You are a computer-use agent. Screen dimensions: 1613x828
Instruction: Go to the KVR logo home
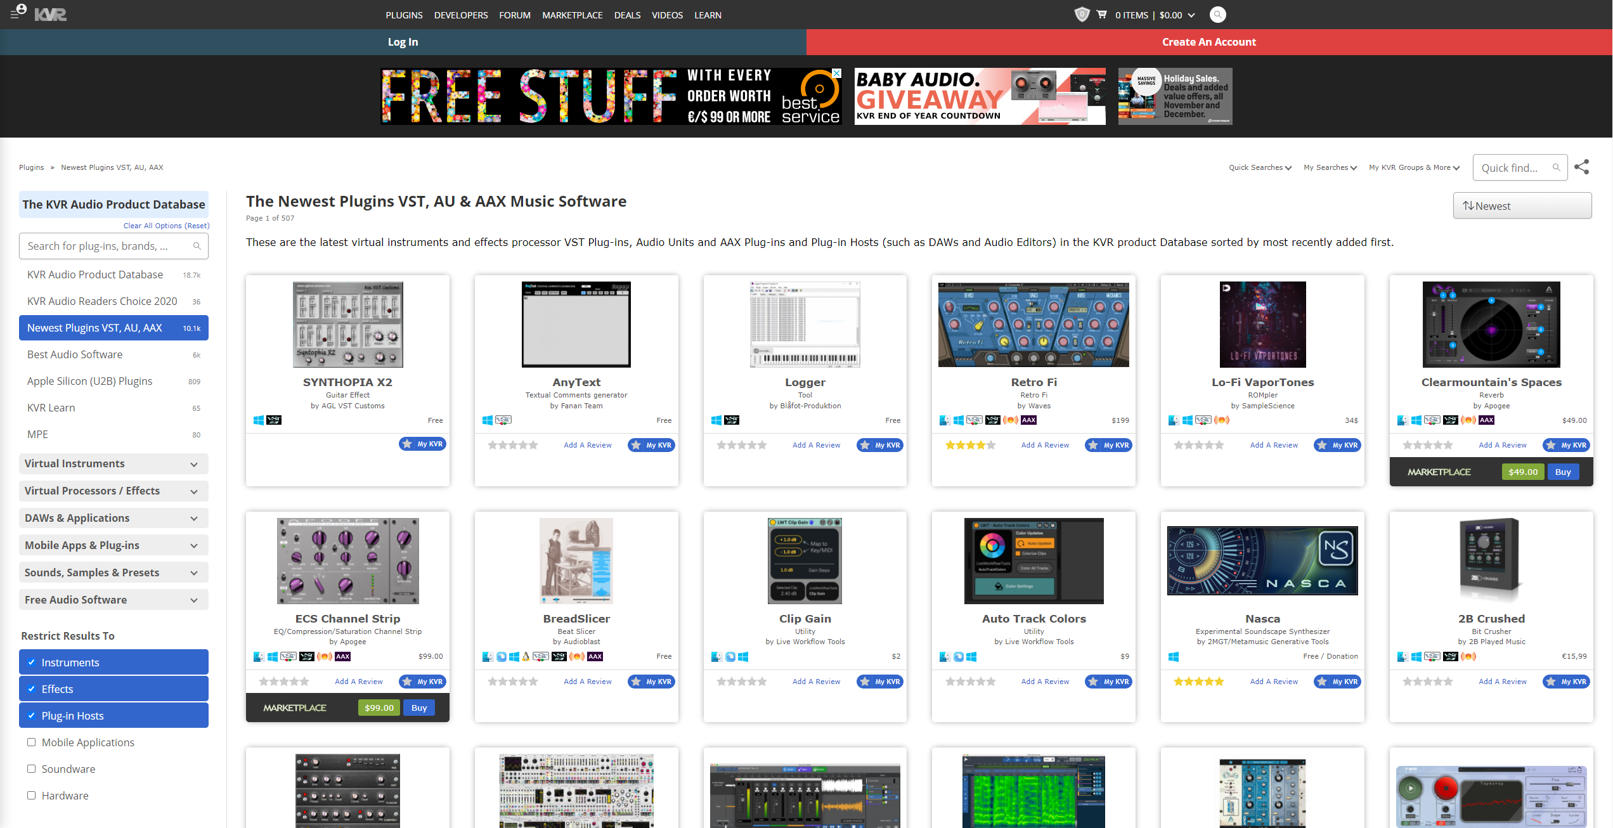[51, 14]
